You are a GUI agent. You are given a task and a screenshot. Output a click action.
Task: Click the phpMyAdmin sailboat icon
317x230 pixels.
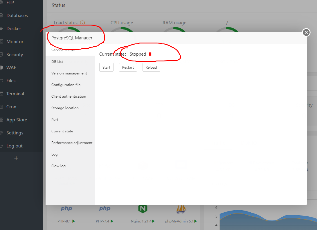pyautogui.click(x=181, y=209)
